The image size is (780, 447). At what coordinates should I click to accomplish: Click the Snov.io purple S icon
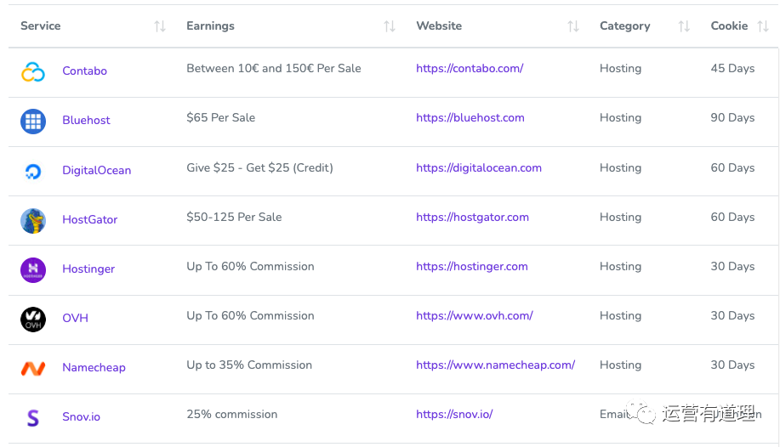pyautogui.click(x=33, y=417)
